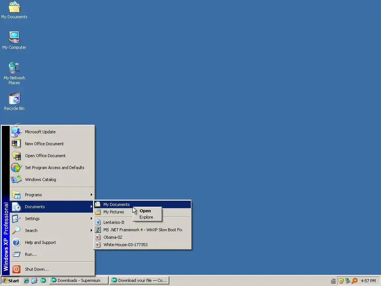Click the Windows Catalog icon

coord(16,179)
